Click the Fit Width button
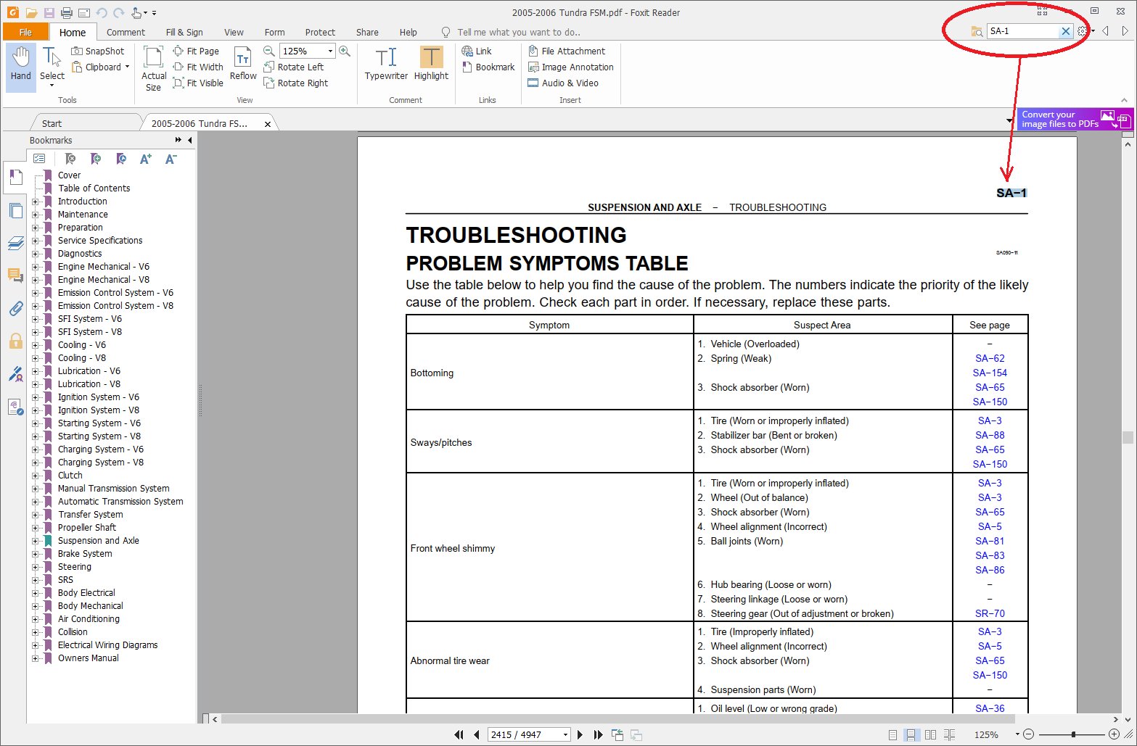 point(198,67)
